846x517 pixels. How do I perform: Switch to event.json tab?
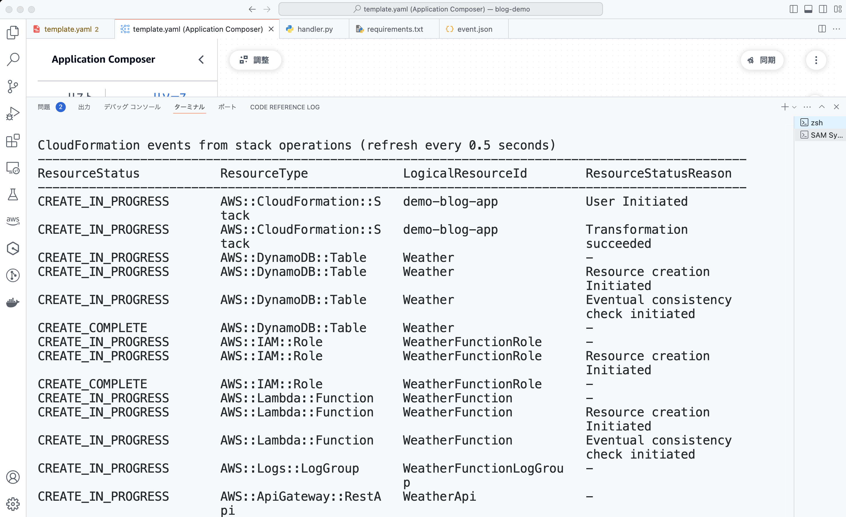click(474, 29)
